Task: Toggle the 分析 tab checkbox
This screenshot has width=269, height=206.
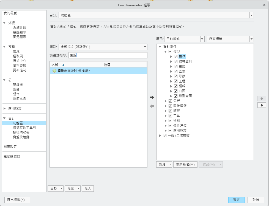Action: (170, 101)
